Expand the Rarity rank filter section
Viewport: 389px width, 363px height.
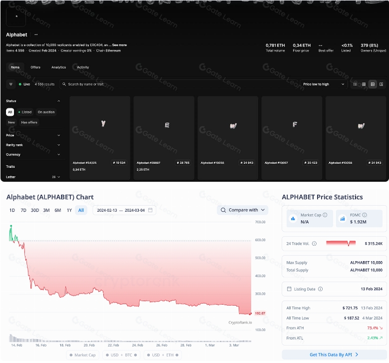pos(59,145)
